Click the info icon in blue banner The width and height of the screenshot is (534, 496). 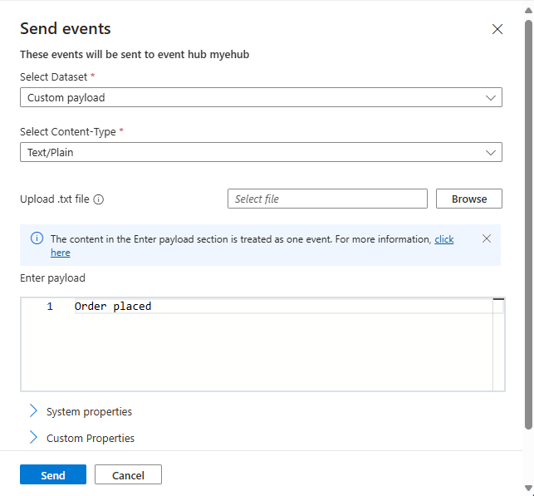click(37, 238)
